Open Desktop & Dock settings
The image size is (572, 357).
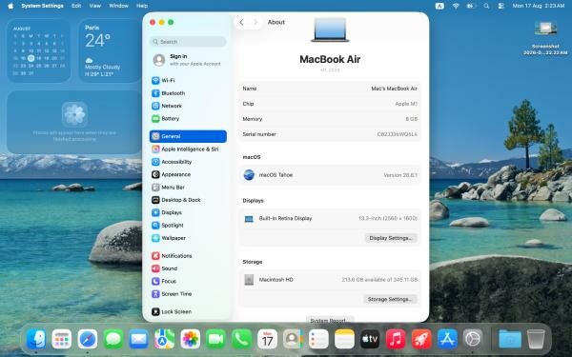click(188, 200)
